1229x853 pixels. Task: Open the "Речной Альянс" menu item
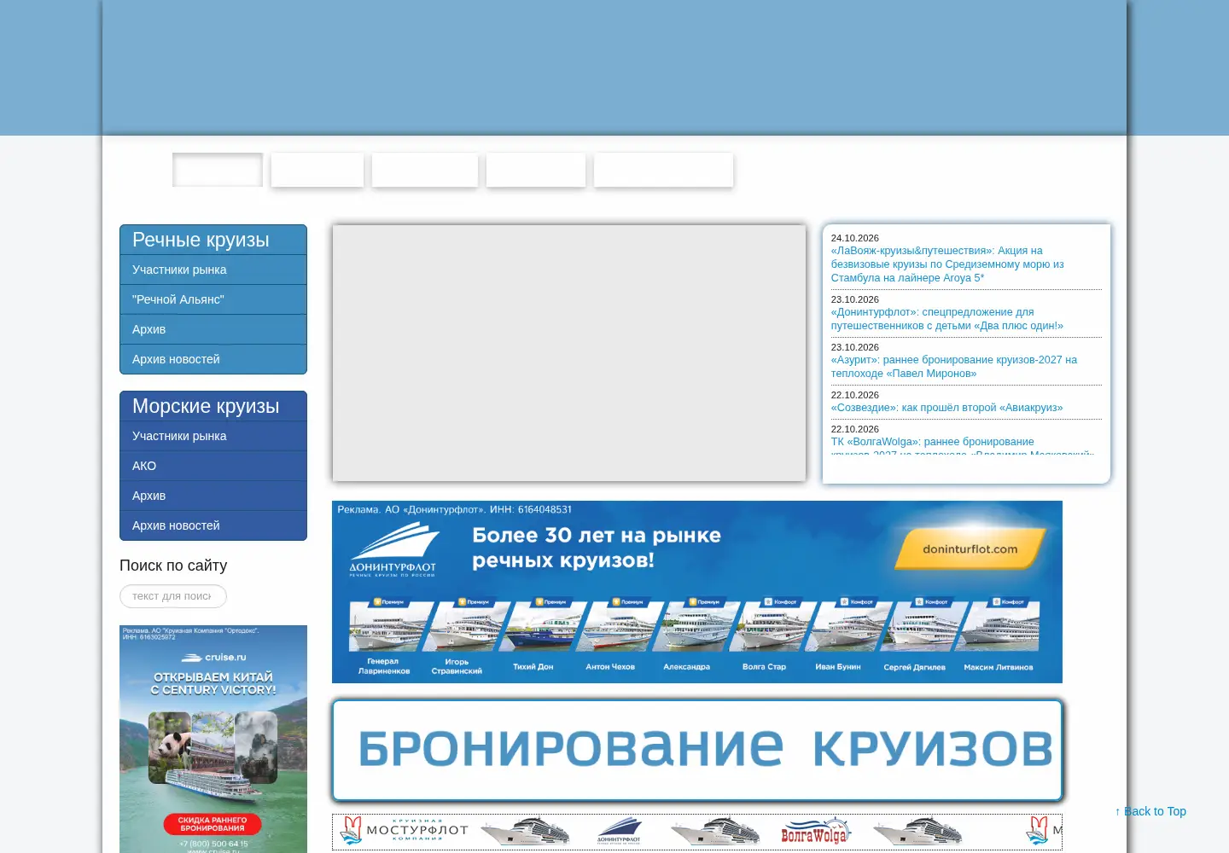coord(213,299)
